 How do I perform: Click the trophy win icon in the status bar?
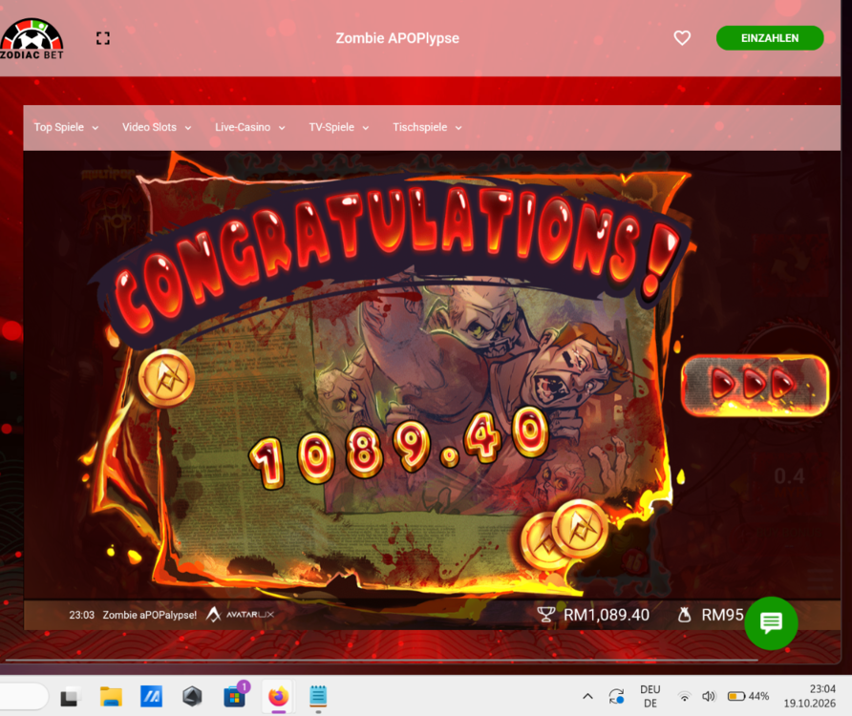[545, 615]
